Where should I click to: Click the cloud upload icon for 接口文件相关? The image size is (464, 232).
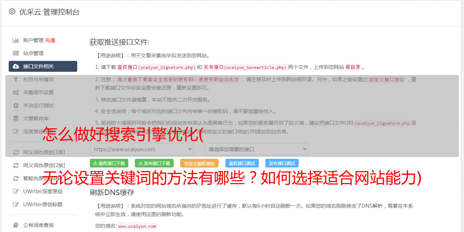point(16,66)
